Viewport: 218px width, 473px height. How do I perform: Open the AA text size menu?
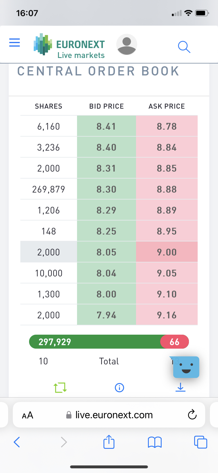pyautogui.click(x=28, y=415)
